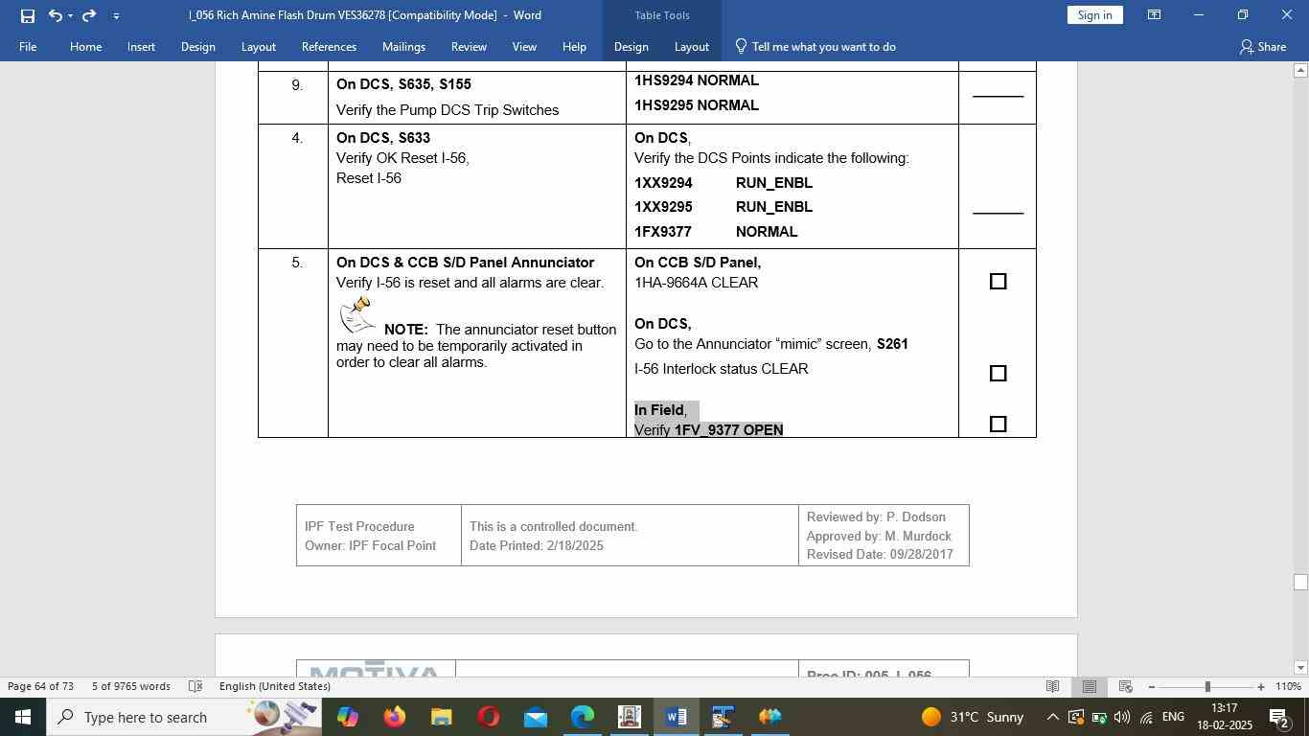Open the Mailings ribbon tab
The height and width of the screenshot is (736, 1309).
click(x=403, y=46)
